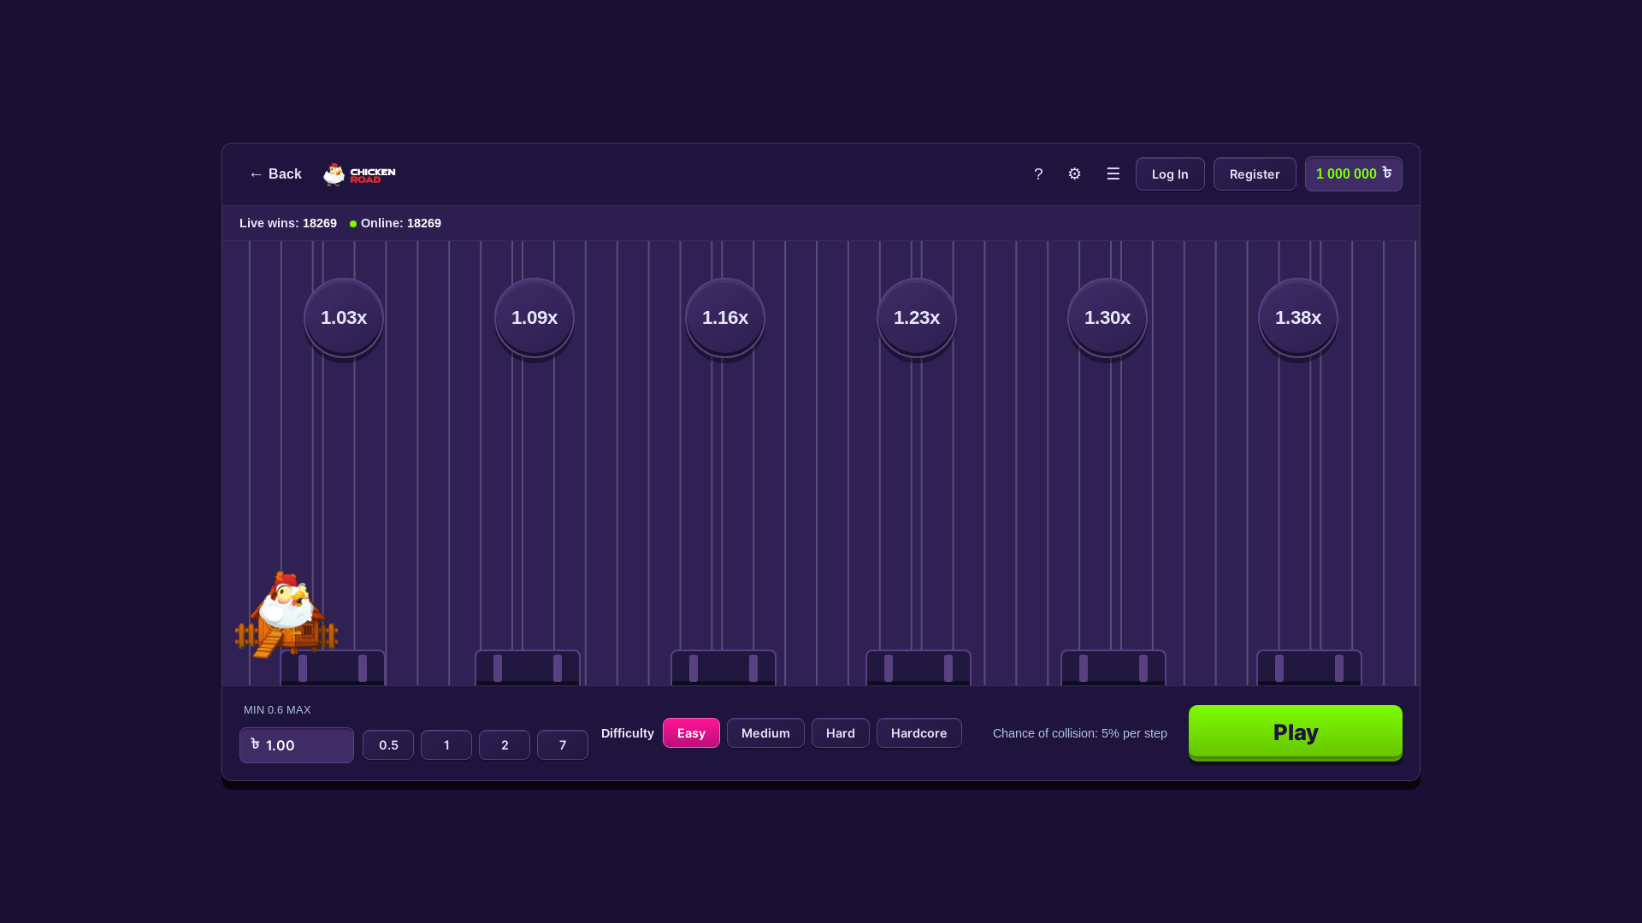Click the Chicken Road logo

click(359, 174)
